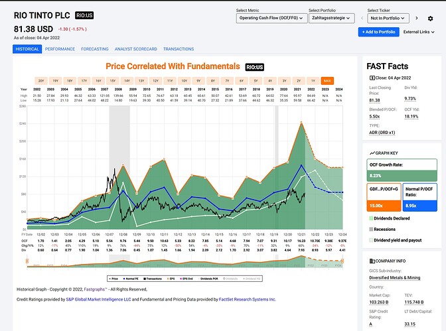The height and width of the screenshot is (331, 446).
Task: Select the 10Y time range
Action: 185,81
